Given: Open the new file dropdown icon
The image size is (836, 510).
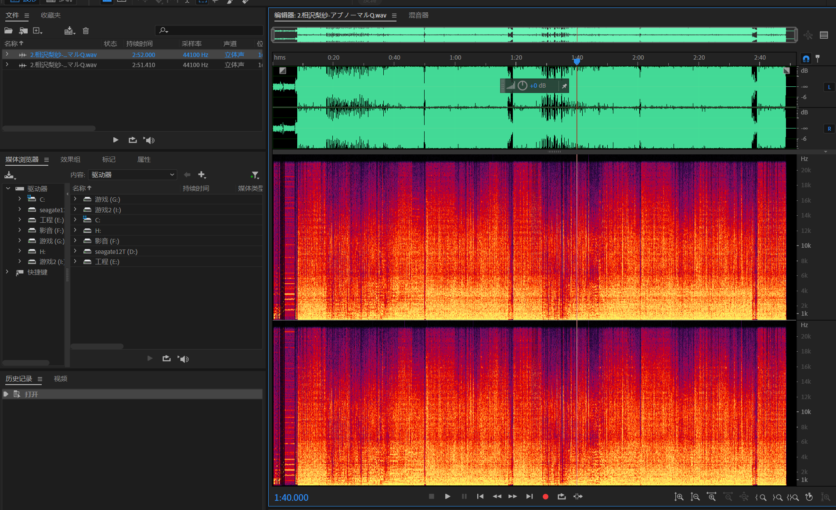Looking at the screenshot, I should click(x=38, y=31).
